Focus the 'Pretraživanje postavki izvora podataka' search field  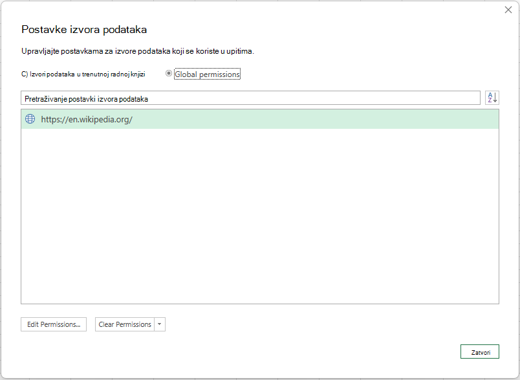[x=250, y=98]
